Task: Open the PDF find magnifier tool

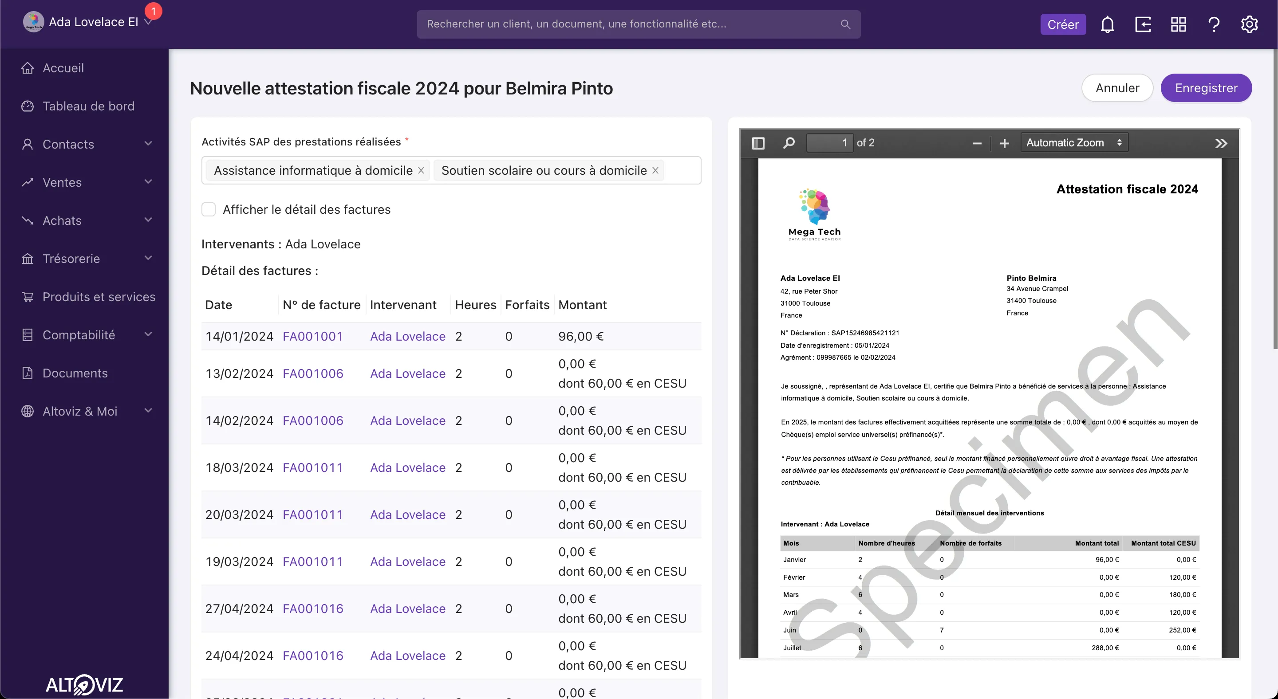Action: point(789,143)
